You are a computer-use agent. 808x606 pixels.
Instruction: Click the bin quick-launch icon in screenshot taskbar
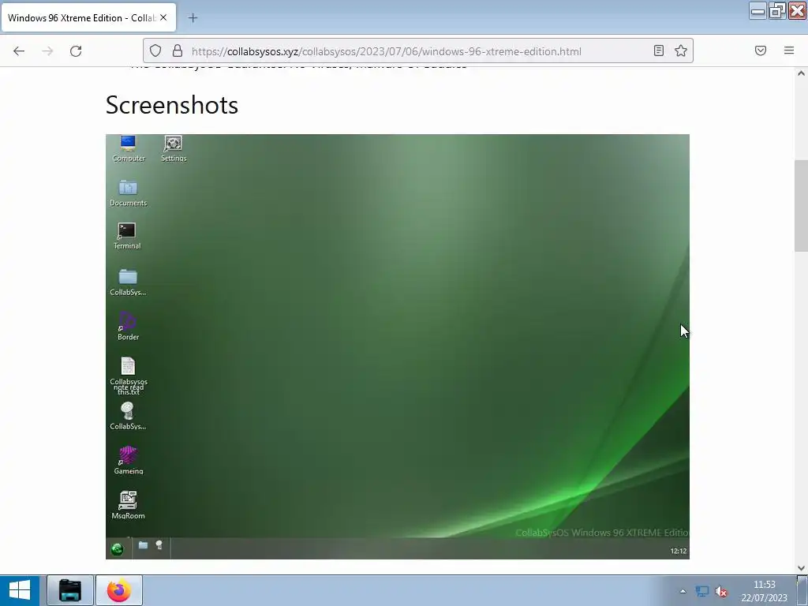pyautogui.click(x=159, y=544)
